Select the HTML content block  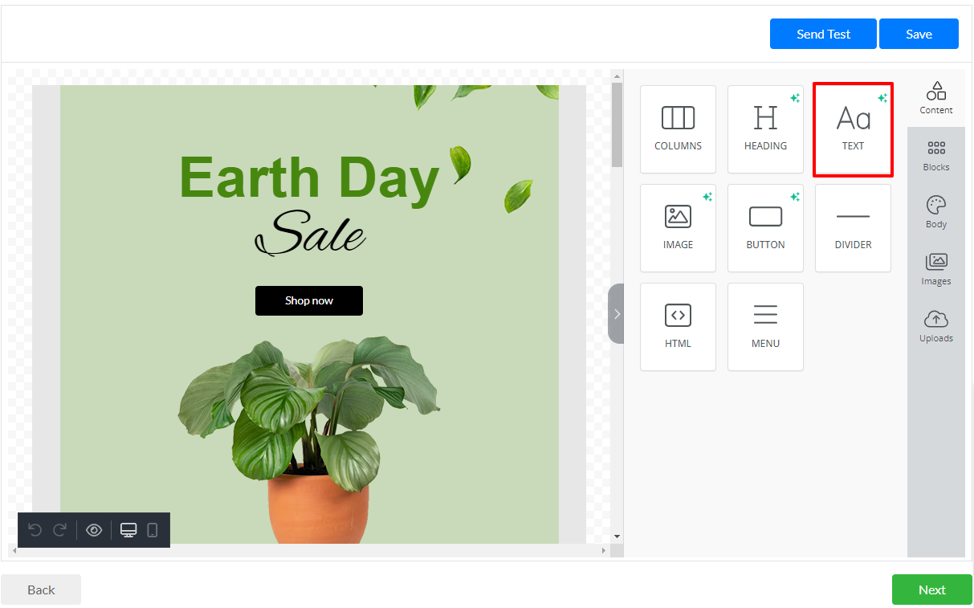(678, 327)
